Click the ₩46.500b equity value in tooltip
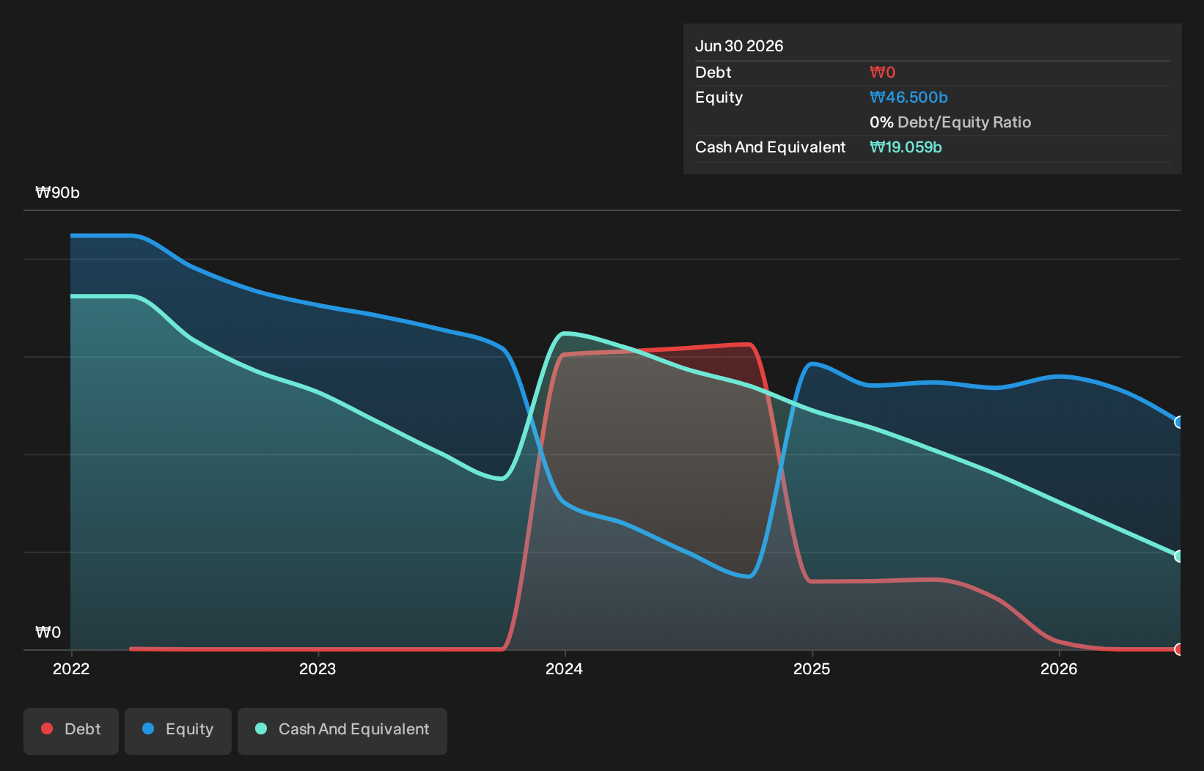 [x=908, y=97]
